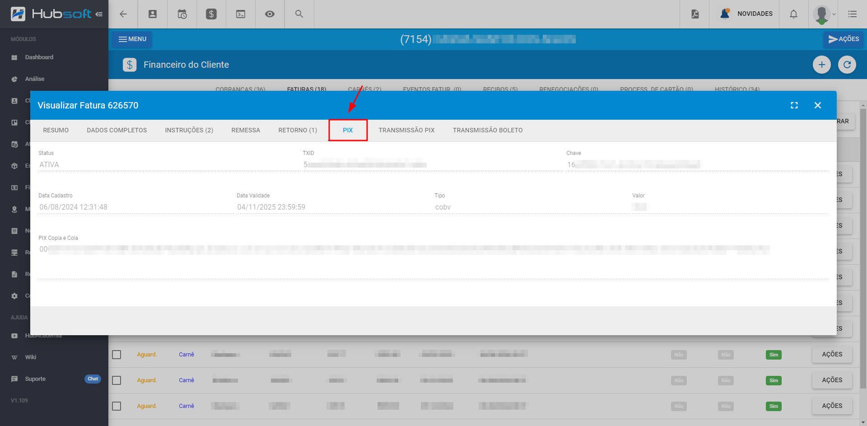
Task: Open the terminal console toolbar icon
Action: pyautogui.click(x=241, y=14)
